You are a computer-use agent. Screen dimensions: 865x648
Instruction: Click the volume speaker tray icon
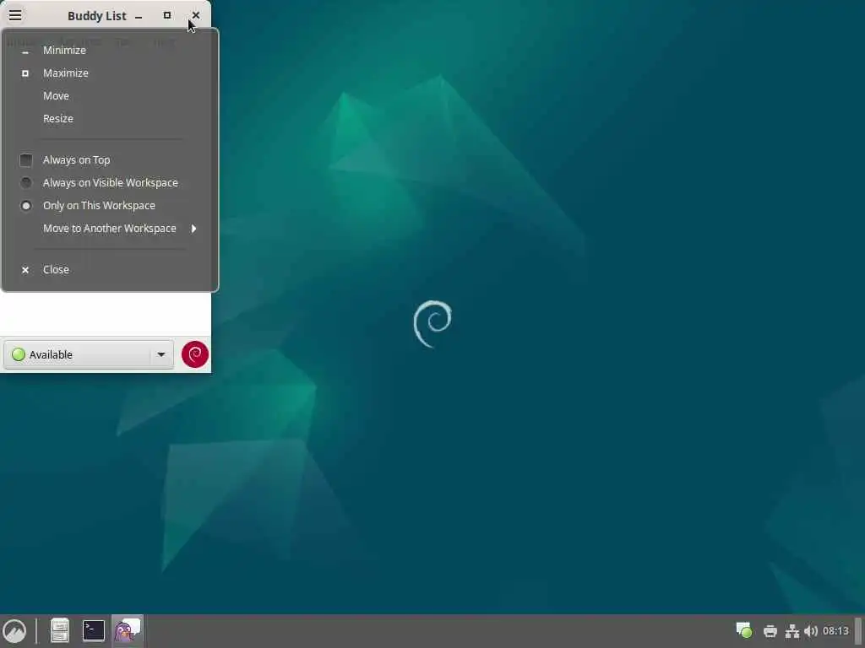810,631
